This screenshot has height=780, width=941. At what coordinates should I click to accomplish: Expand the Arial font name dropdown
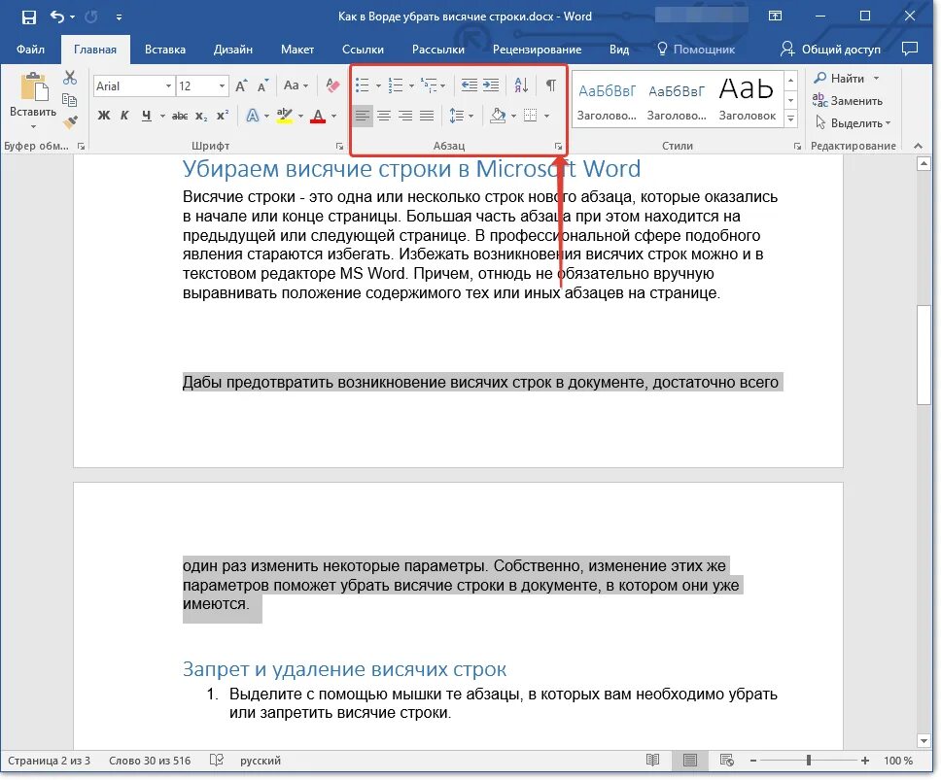tap(168, 86)
